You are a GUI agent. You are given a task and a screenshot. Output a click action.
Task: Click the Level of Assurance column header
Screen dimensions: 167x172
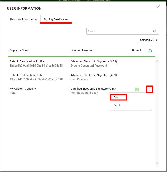[x=83, y=50]
